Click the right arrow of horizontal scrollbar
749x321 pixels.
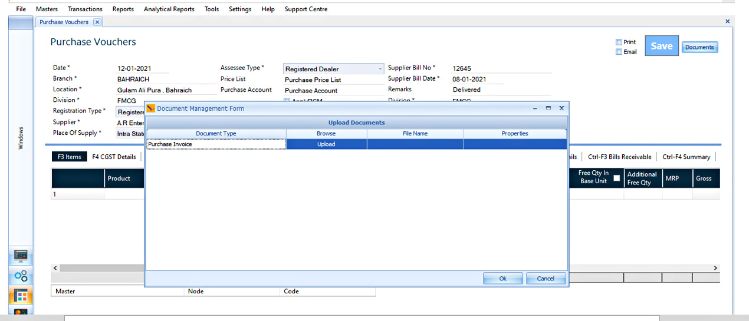tap(716, 268)
